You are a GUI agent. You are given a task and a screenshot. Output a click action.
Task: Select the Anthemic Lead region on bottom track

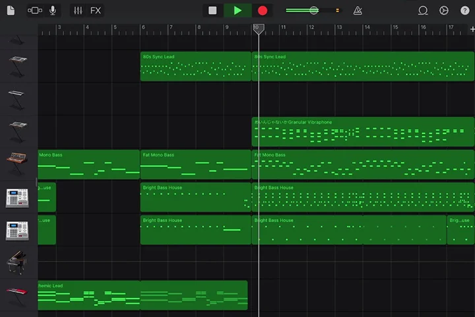pos(89,295)
